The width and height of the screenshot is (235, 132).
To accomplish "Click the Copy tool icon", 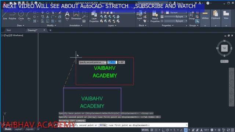I will click(x=43, y=17).
